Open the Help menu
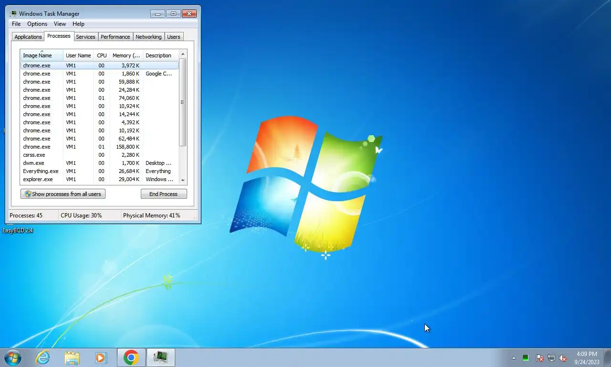611x367 pixels. pos(78,24)
